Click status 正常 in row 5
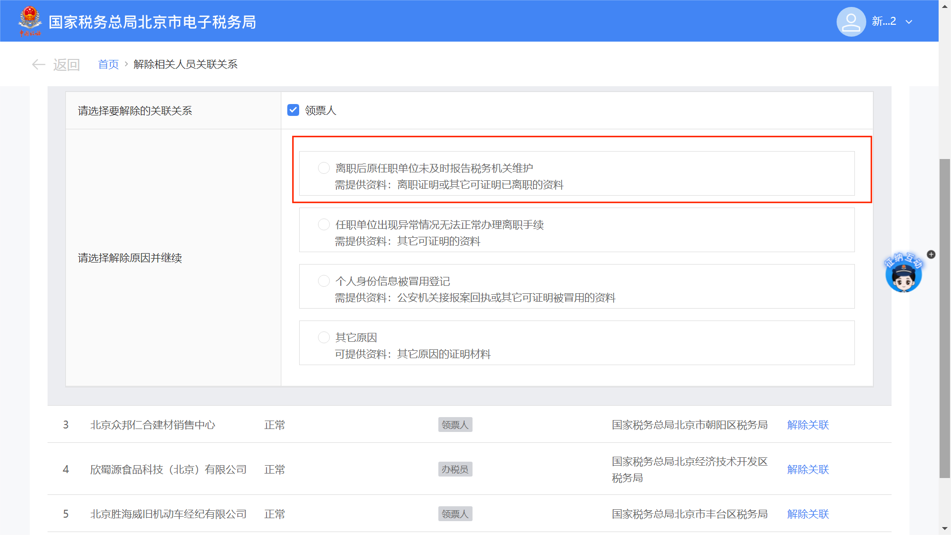 coord(274,514)
